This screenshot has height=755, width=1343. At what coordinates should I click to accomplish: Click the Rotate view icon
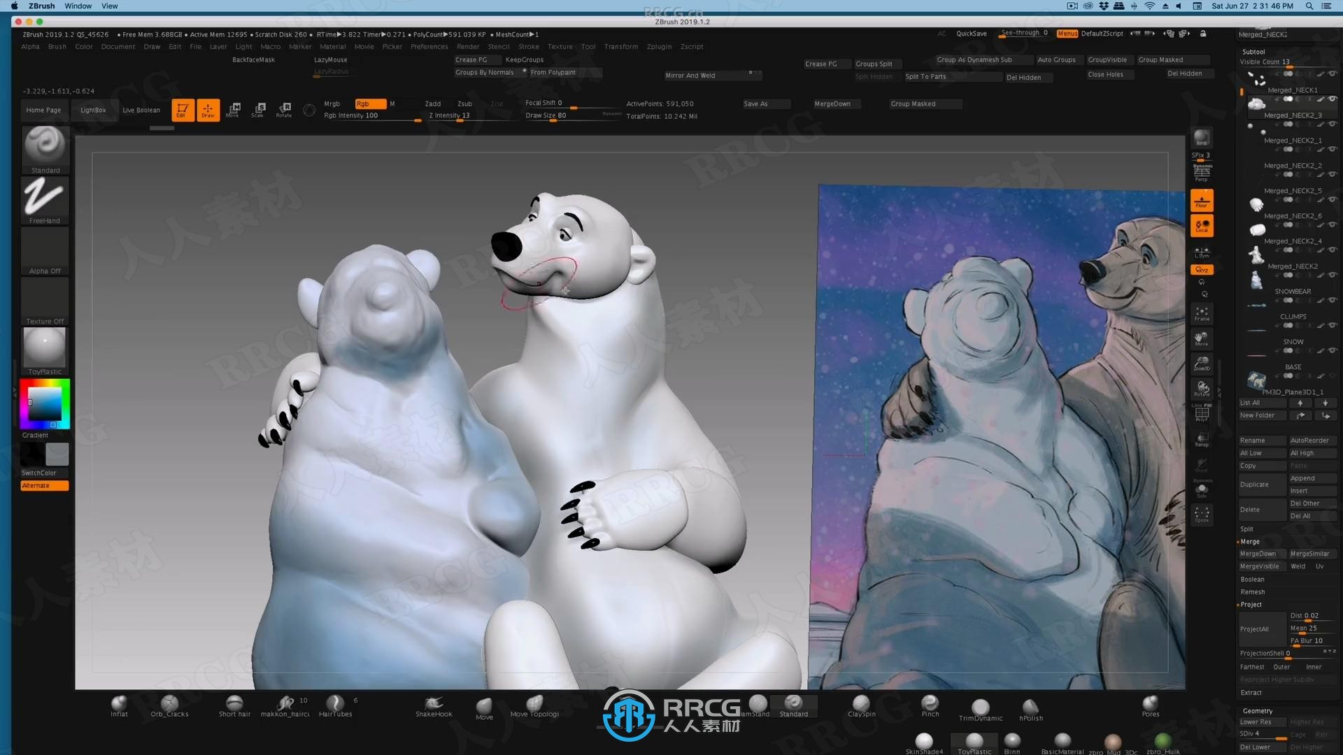click(x=1202, y=389)
